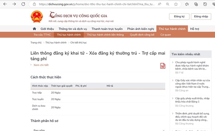215x131 pixels.
Task: Open the Favorites list icon
Action: point(187,4)
